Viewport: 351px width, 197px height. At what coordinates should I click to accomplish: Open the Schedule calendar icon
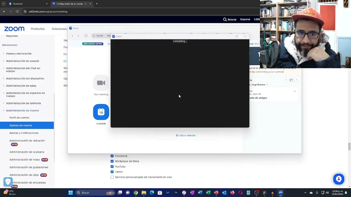click(x=101, y=112)
